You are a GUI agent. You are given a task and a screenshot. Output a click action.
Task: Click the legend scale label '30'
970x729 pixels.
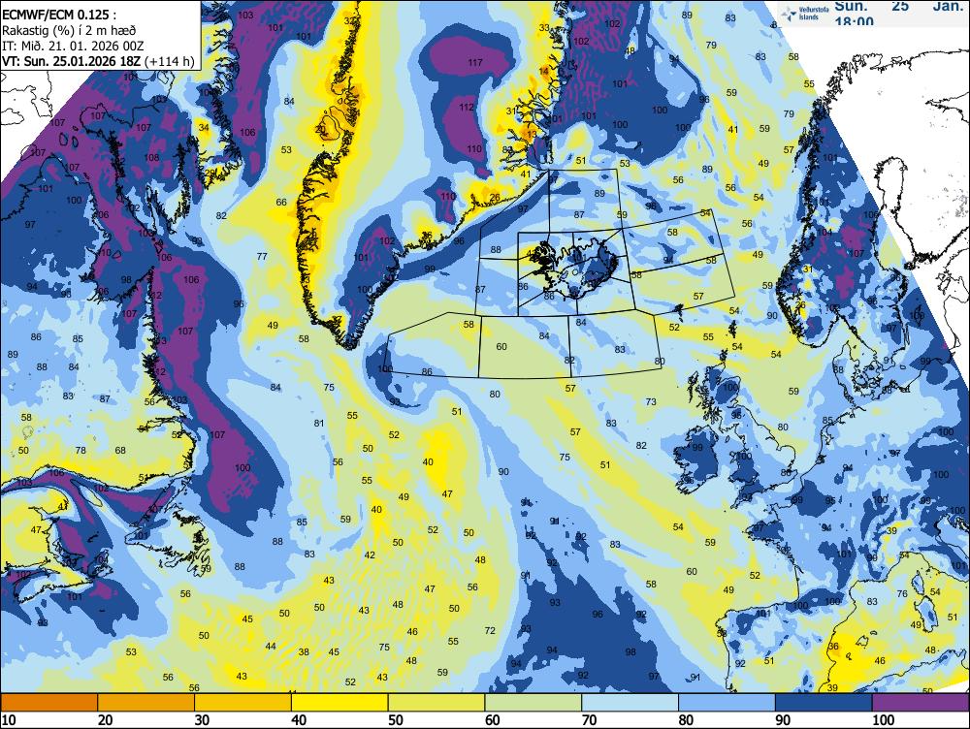click(x=202, y=719)
